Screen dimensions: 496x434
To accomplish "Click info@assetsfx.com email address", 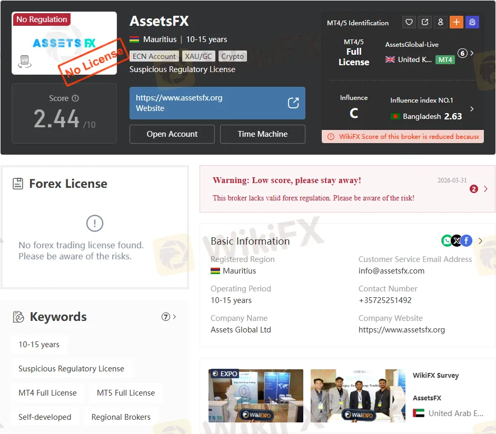I will tap(391, 271).
